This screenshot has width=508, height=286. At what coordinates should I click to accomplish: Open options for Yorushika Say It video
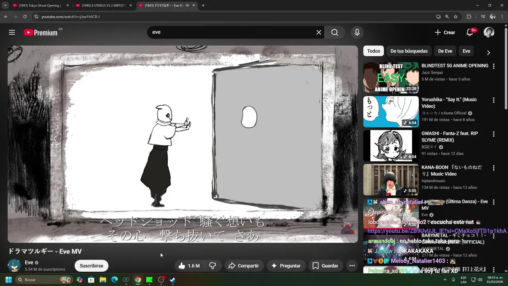[x=494, y=100]
